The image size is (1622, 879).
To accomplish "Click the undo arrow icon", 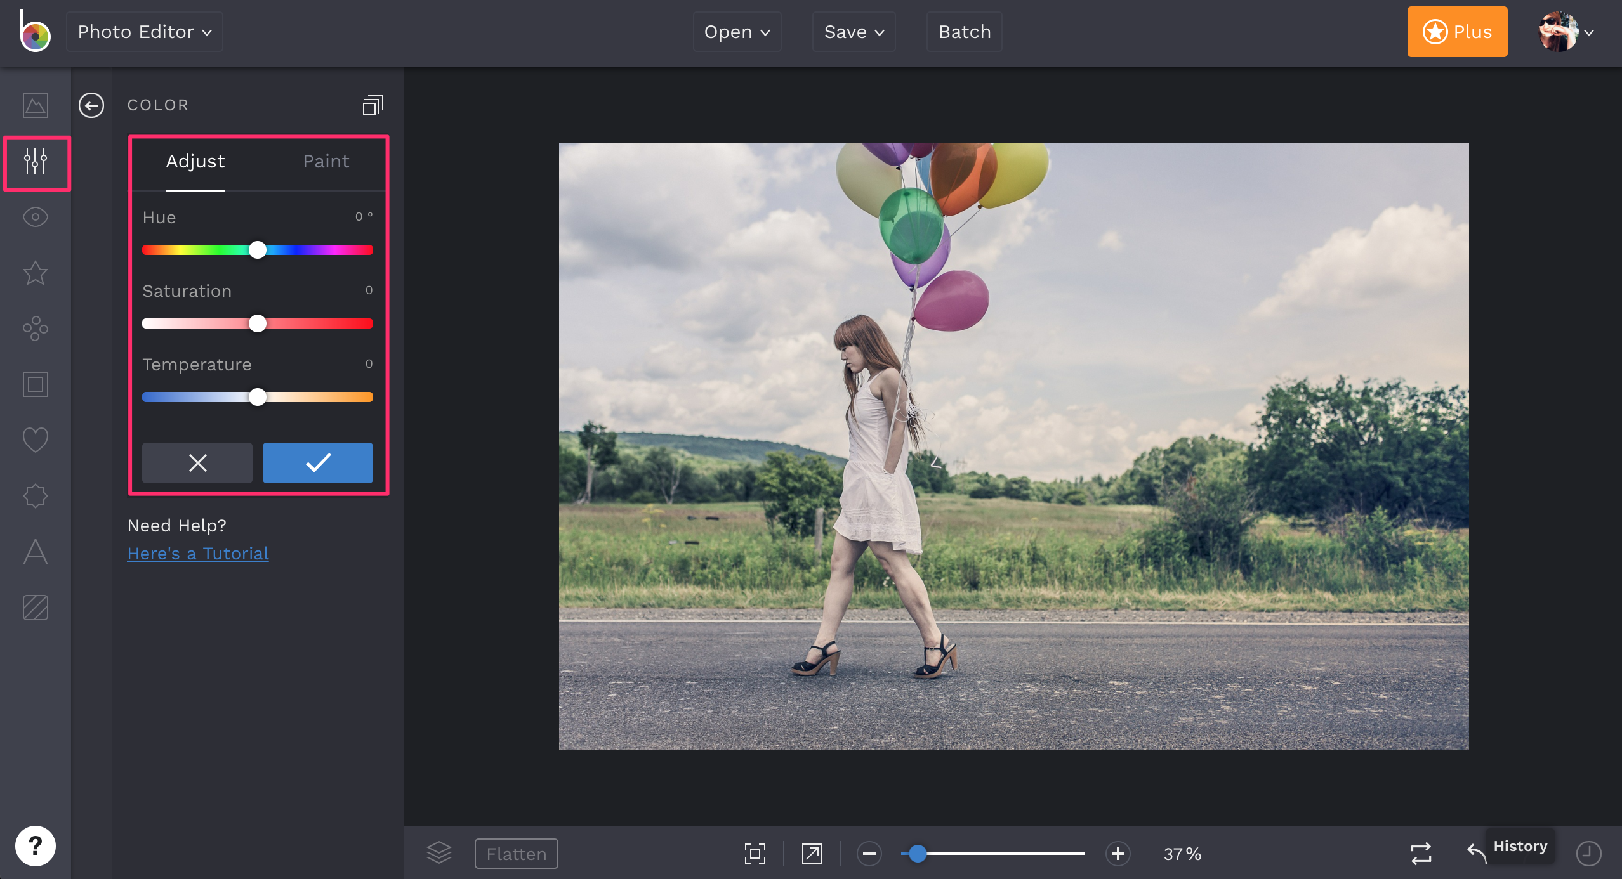I will point(1477,854).
